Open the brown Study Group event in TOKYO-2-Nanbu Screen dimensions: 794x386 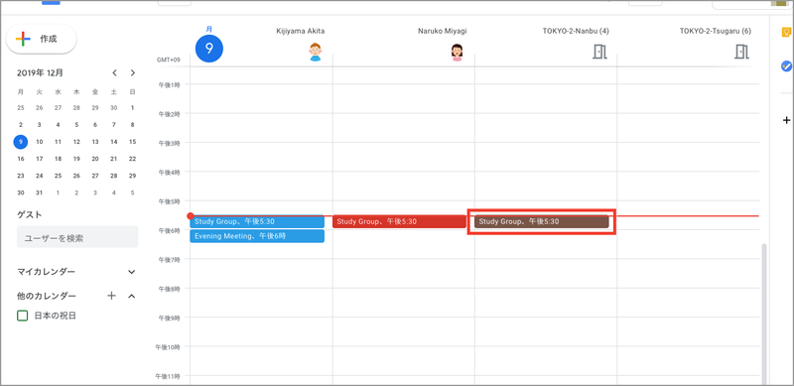coord(541,221)
